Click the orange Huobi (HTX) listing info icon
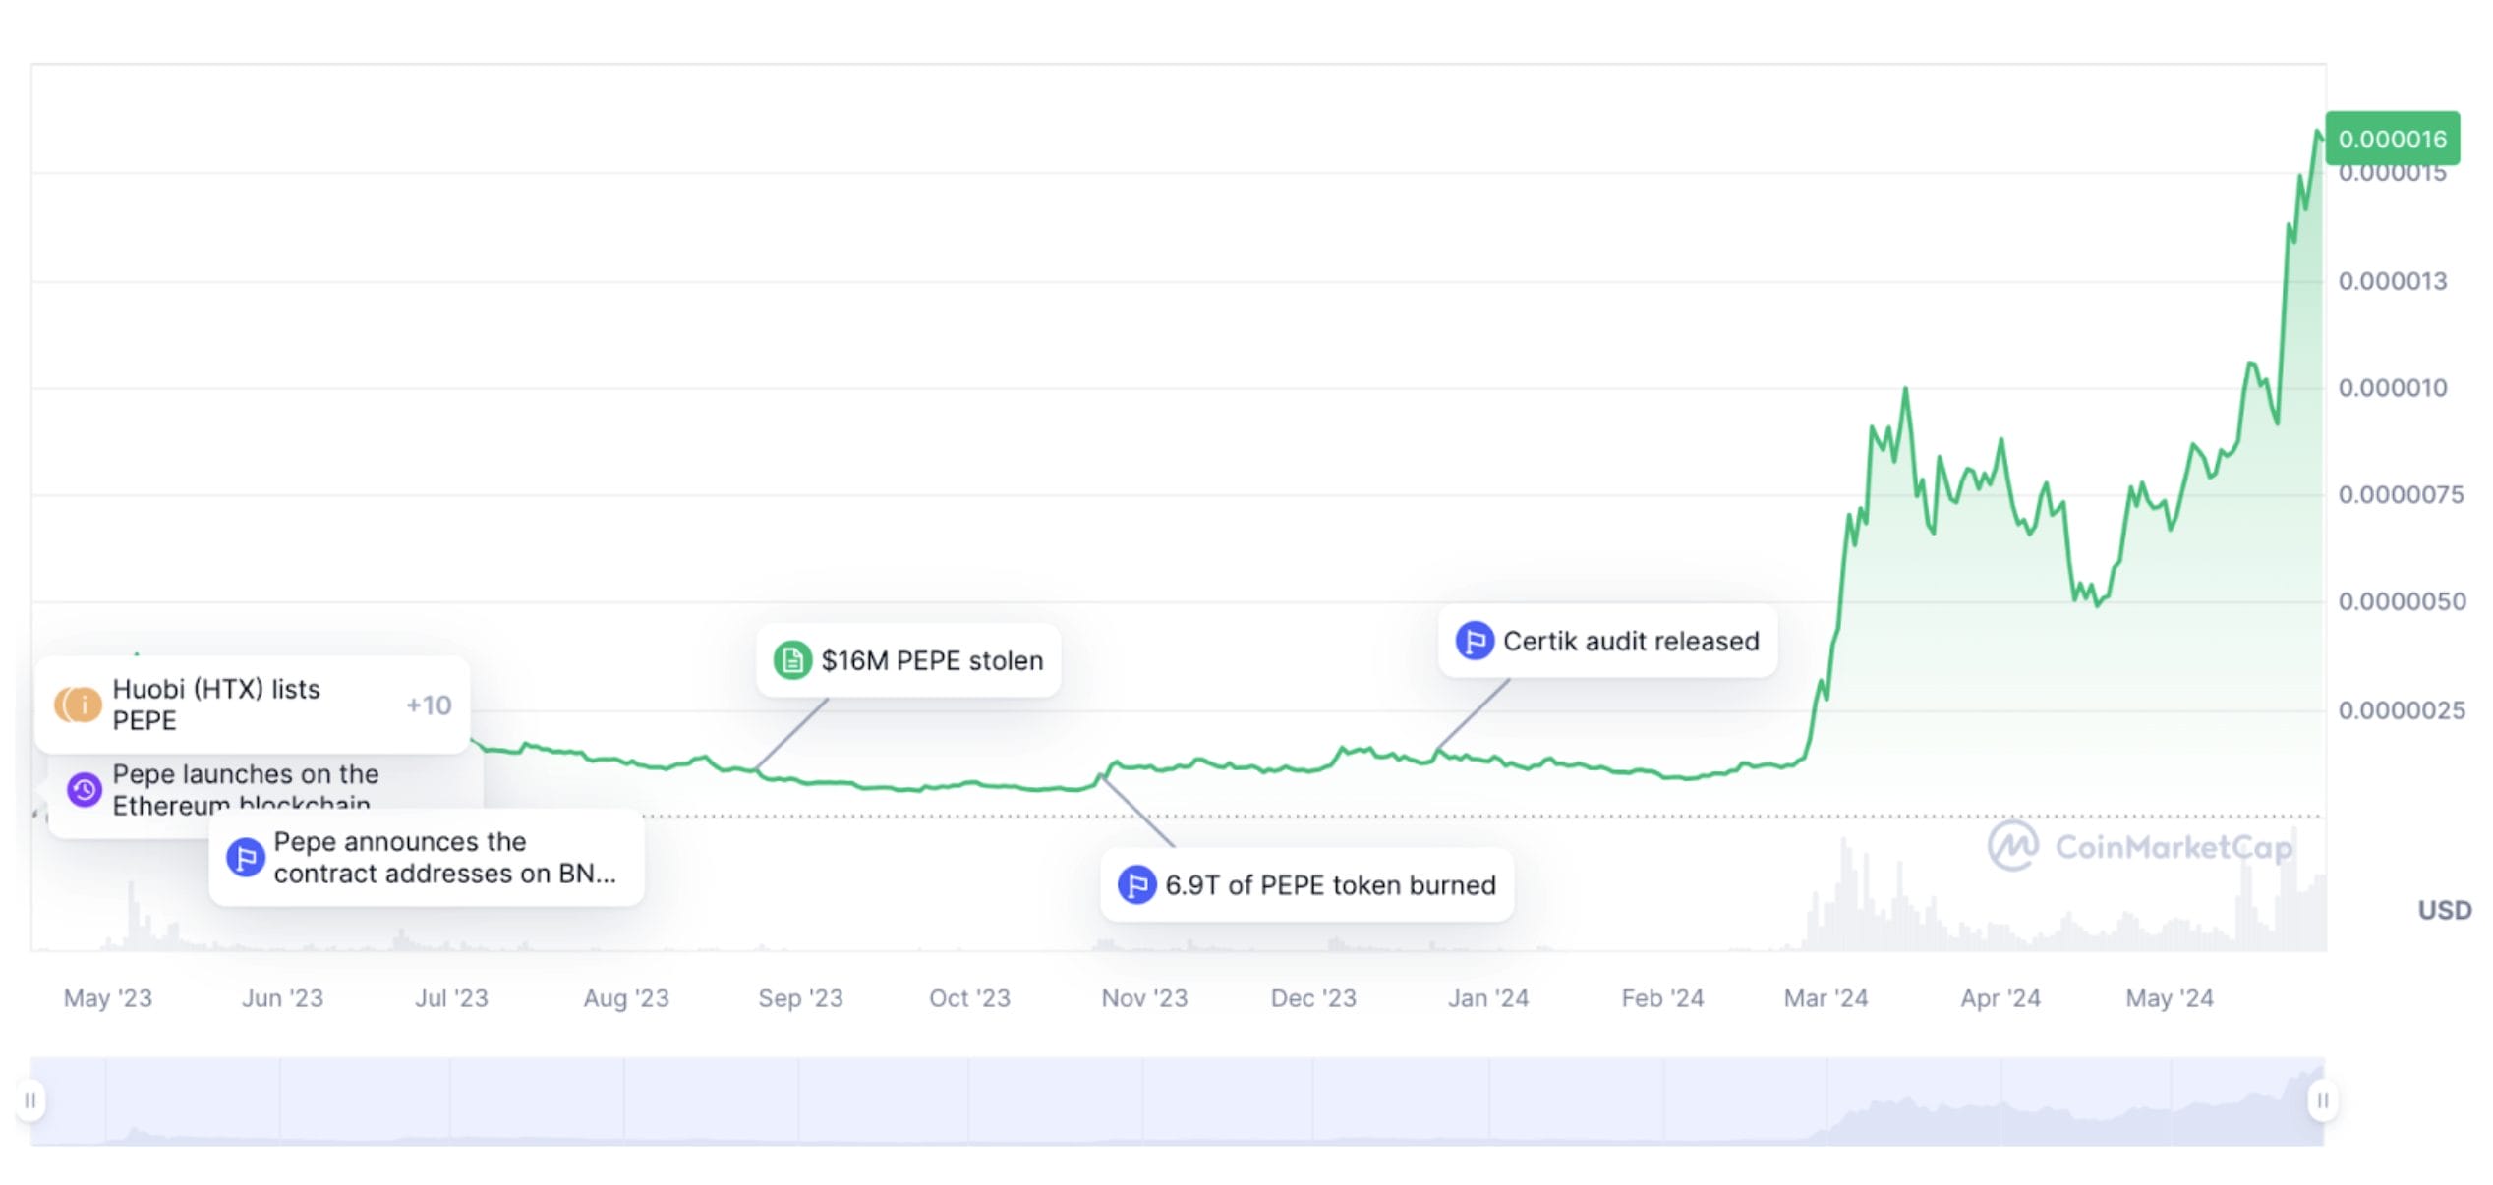This screenshot has height=1185, width=2493. [x=78, y=704]
